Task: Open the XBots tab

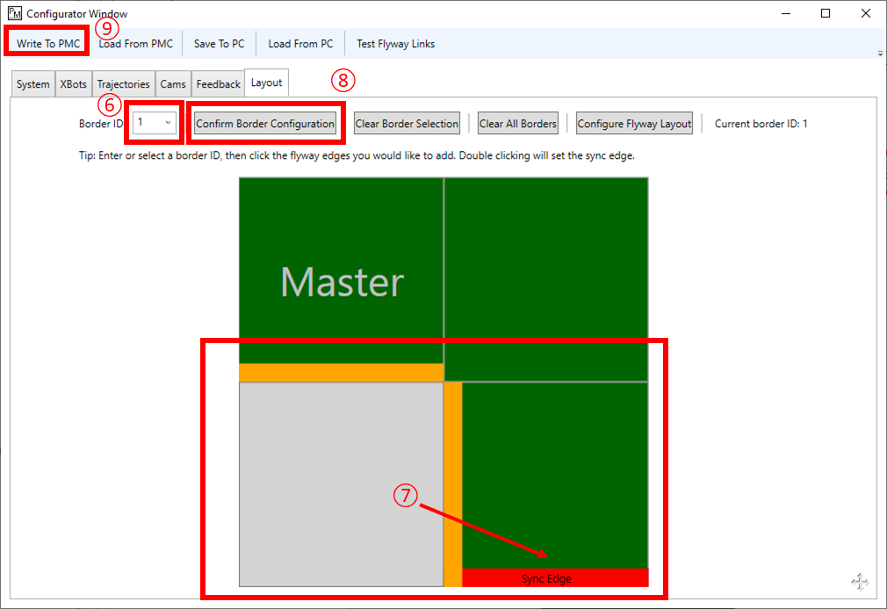Action: click(x=74, y=84)
